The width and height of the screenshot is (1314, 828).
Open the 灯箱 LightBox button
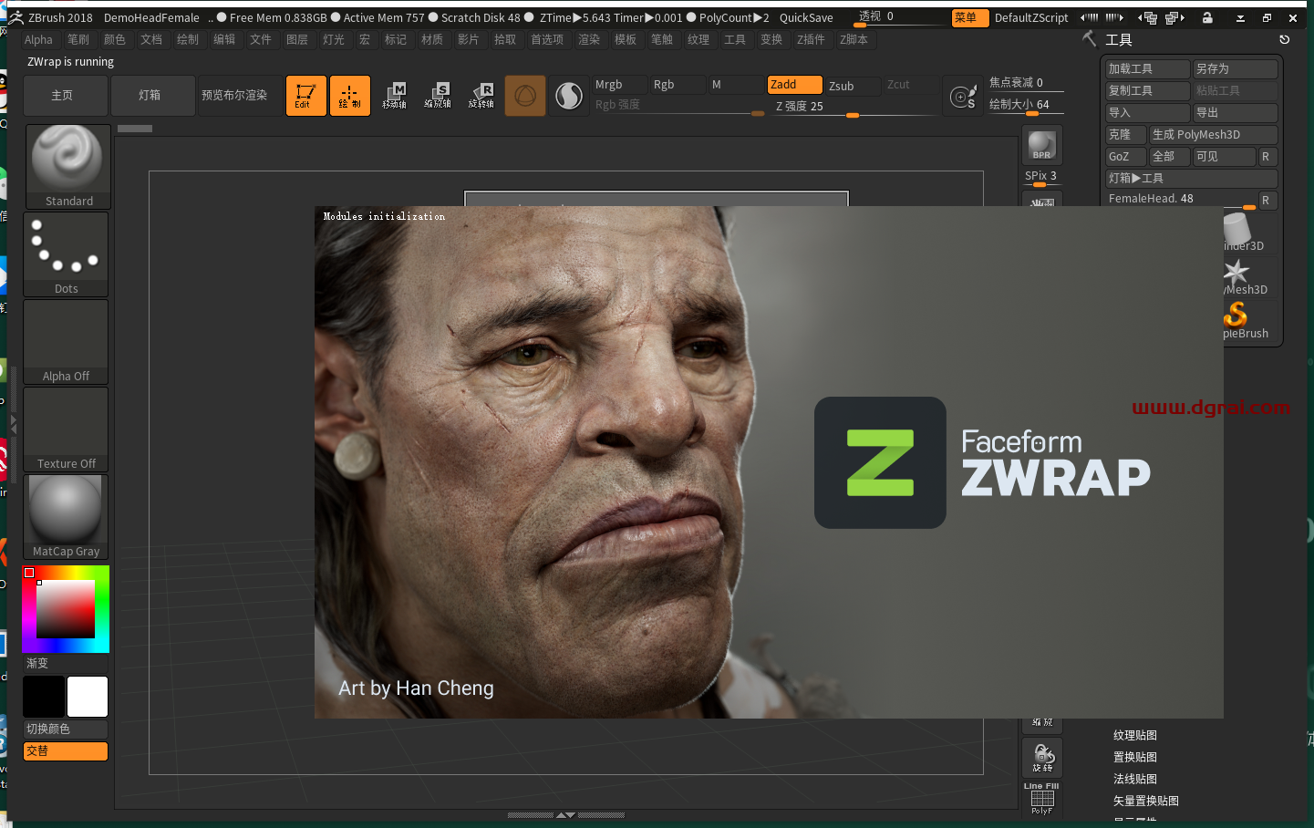click(153, 96)
